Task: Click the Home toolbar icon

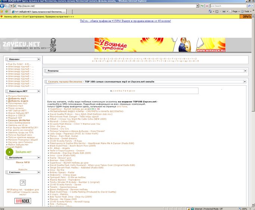Action: pyautogui.click(x=210, y=11)
